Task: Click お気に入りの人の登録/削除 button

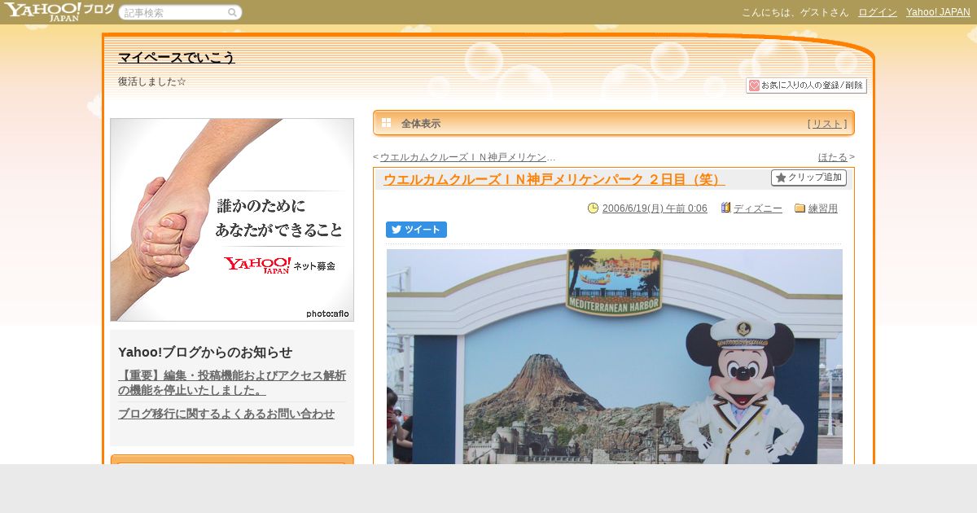Action: [806, 85]
